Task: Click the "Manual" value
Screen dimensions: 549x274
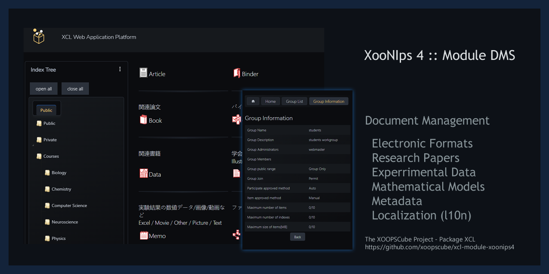Action: coord(314,198)
